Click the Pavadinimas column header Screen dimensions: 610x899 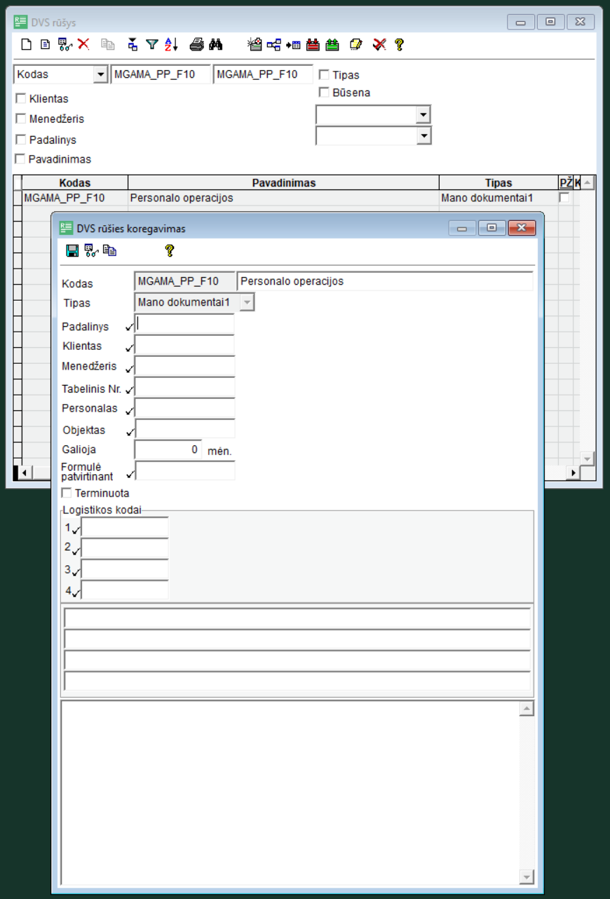pos(283,183)
